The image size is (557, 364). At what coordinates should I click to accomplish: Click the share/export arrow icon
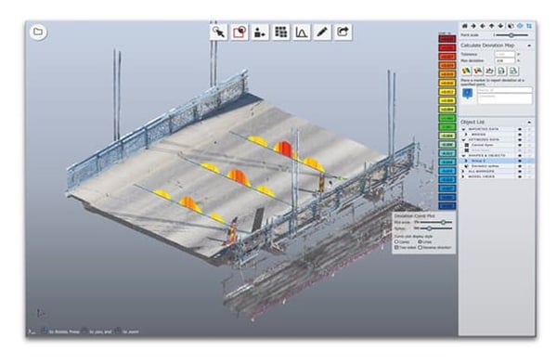click(x=343, y=32)
